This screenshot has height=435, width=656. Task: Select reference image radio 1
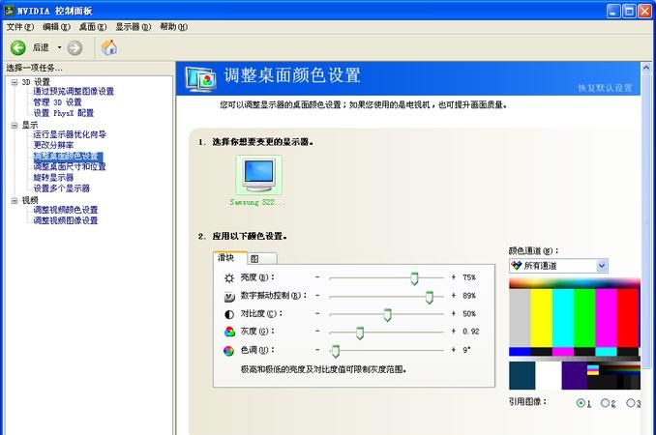581,403
